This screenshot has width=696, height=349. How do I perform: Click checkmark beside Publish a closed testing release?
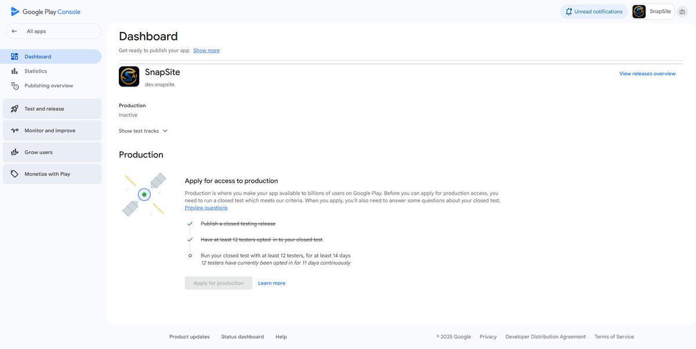click(x=190, y=223)
